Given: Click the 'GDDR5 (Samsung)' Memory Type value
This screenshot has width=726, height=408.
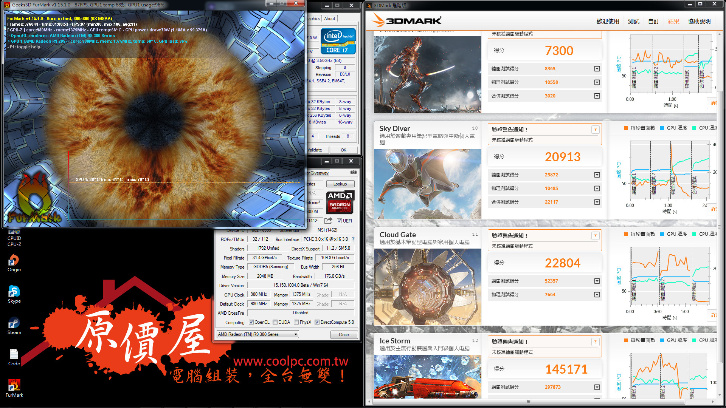Looking at the screenshot, I should [271, 267].
